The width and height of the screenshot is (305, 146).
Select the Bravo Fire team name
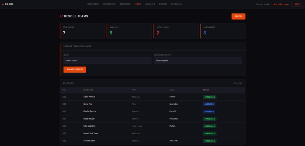(87, 104)
